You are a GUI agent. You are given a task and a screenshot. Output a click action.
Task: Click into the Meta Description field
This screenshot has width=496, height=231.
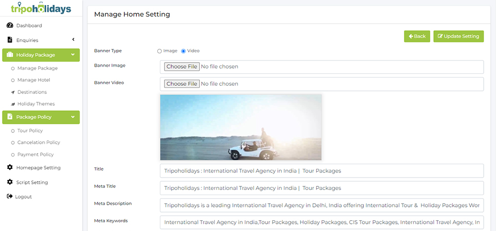click(322, 205)
